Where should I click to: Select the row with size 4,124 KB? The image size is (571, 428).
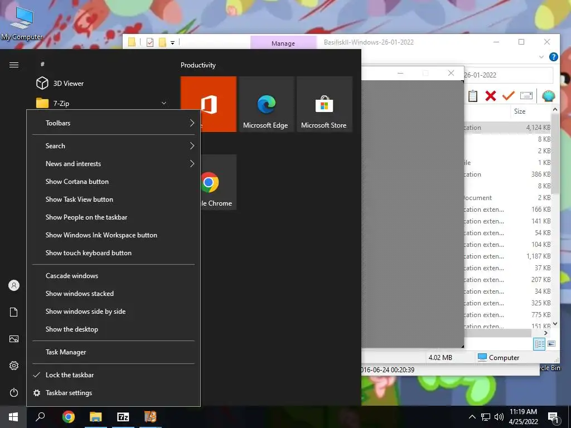point(507,128)
